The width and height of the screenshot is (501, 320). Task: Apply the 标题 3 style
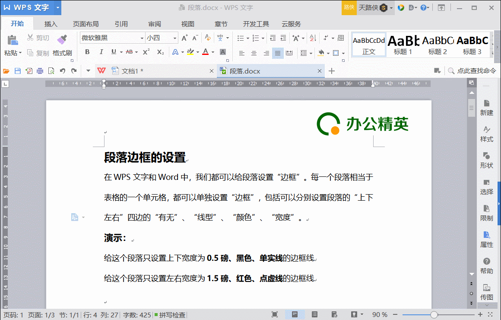[x=472, y=45]
